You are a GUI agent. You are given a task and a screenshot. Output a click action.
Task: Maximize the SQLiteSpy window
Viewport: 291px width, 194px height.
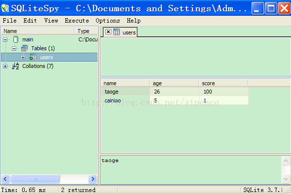coord(271,8)
